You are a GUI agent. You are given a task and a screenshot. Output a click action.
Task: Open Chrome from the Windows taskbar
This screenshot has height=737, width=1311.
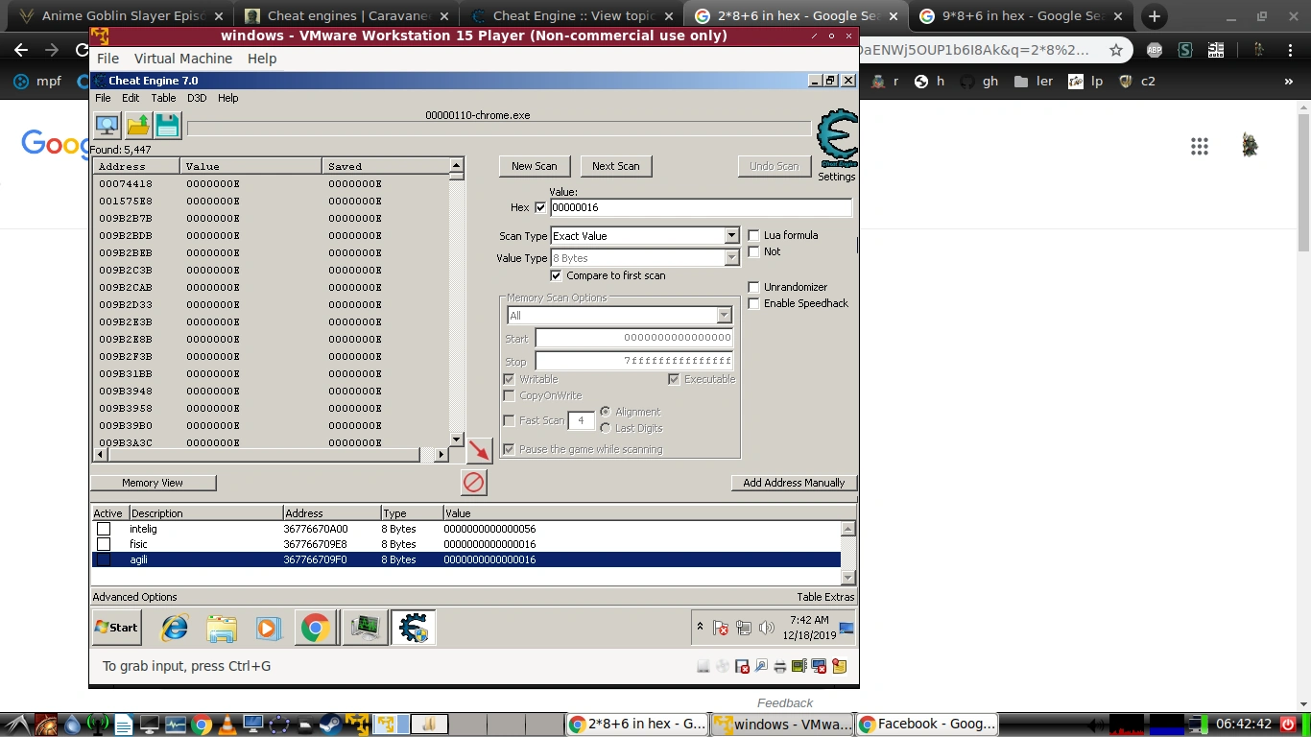coord(315,628)
